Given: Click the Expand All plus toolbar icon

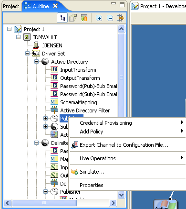Looking at the screenshot, I should (99, 18).
